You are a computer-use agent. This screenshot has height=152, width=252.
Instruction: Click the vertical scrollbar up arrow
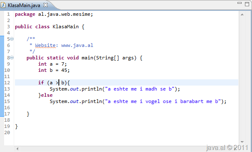(x=242, y=15)
